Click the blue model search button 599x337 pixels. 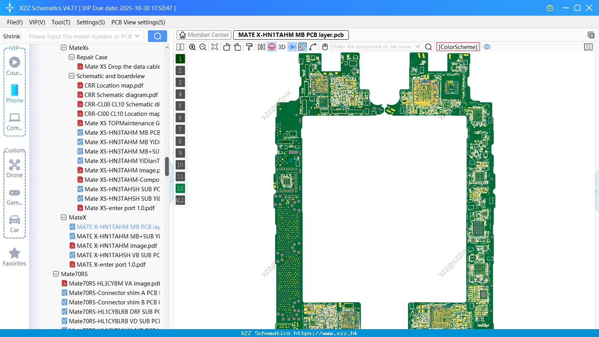(157, 36)
